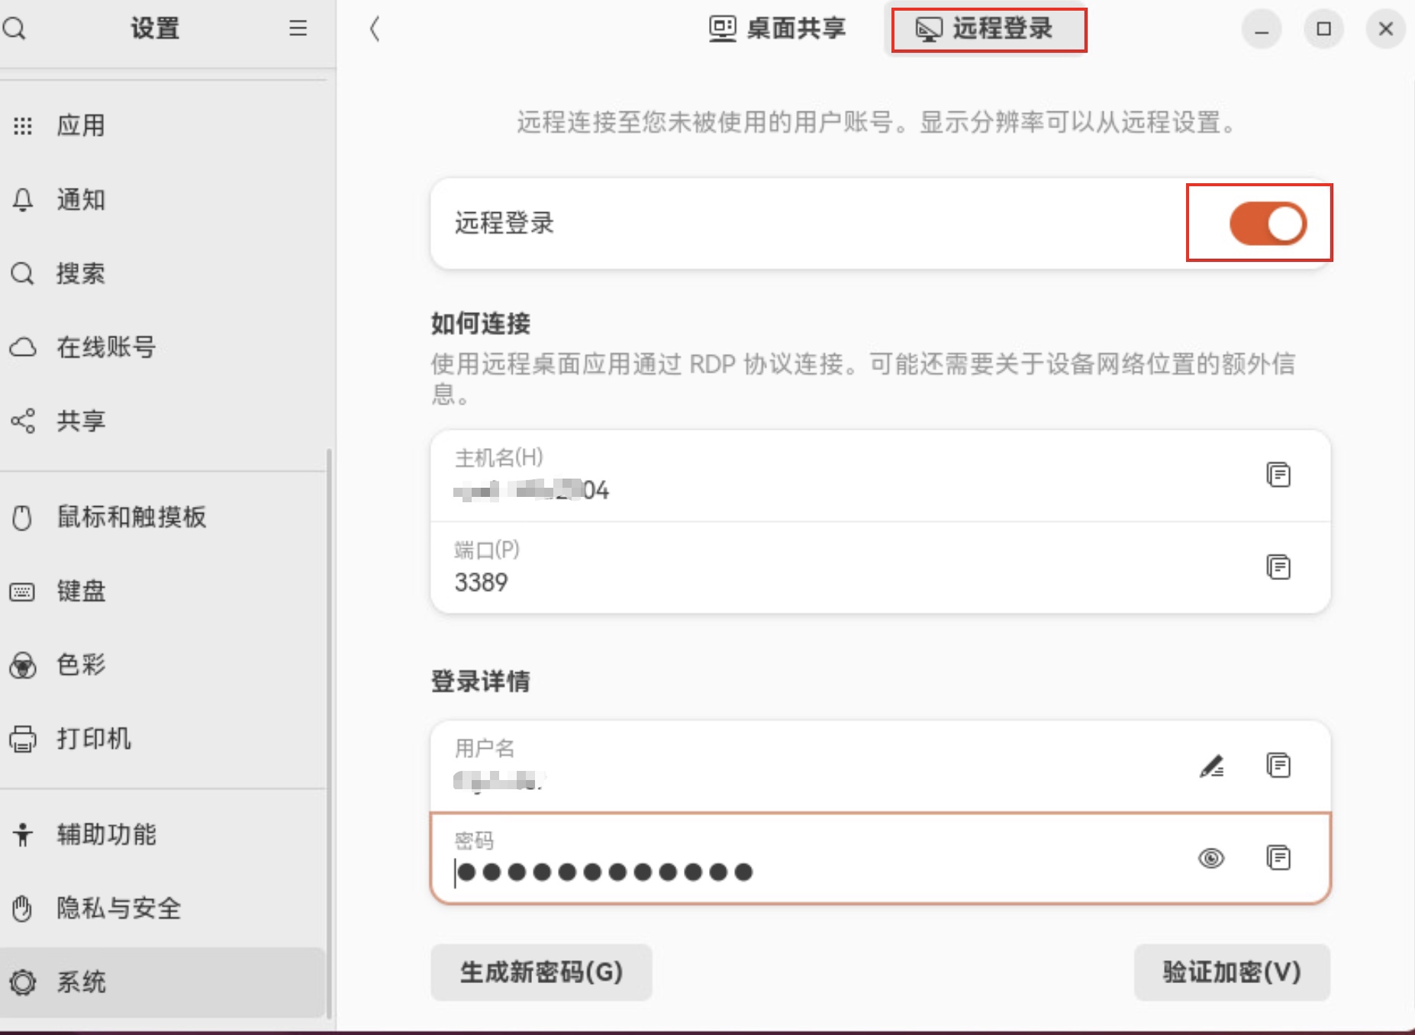Copy the port 3389 value
Viewport: 1415px width, 1035px height.
click(1278, 567)
